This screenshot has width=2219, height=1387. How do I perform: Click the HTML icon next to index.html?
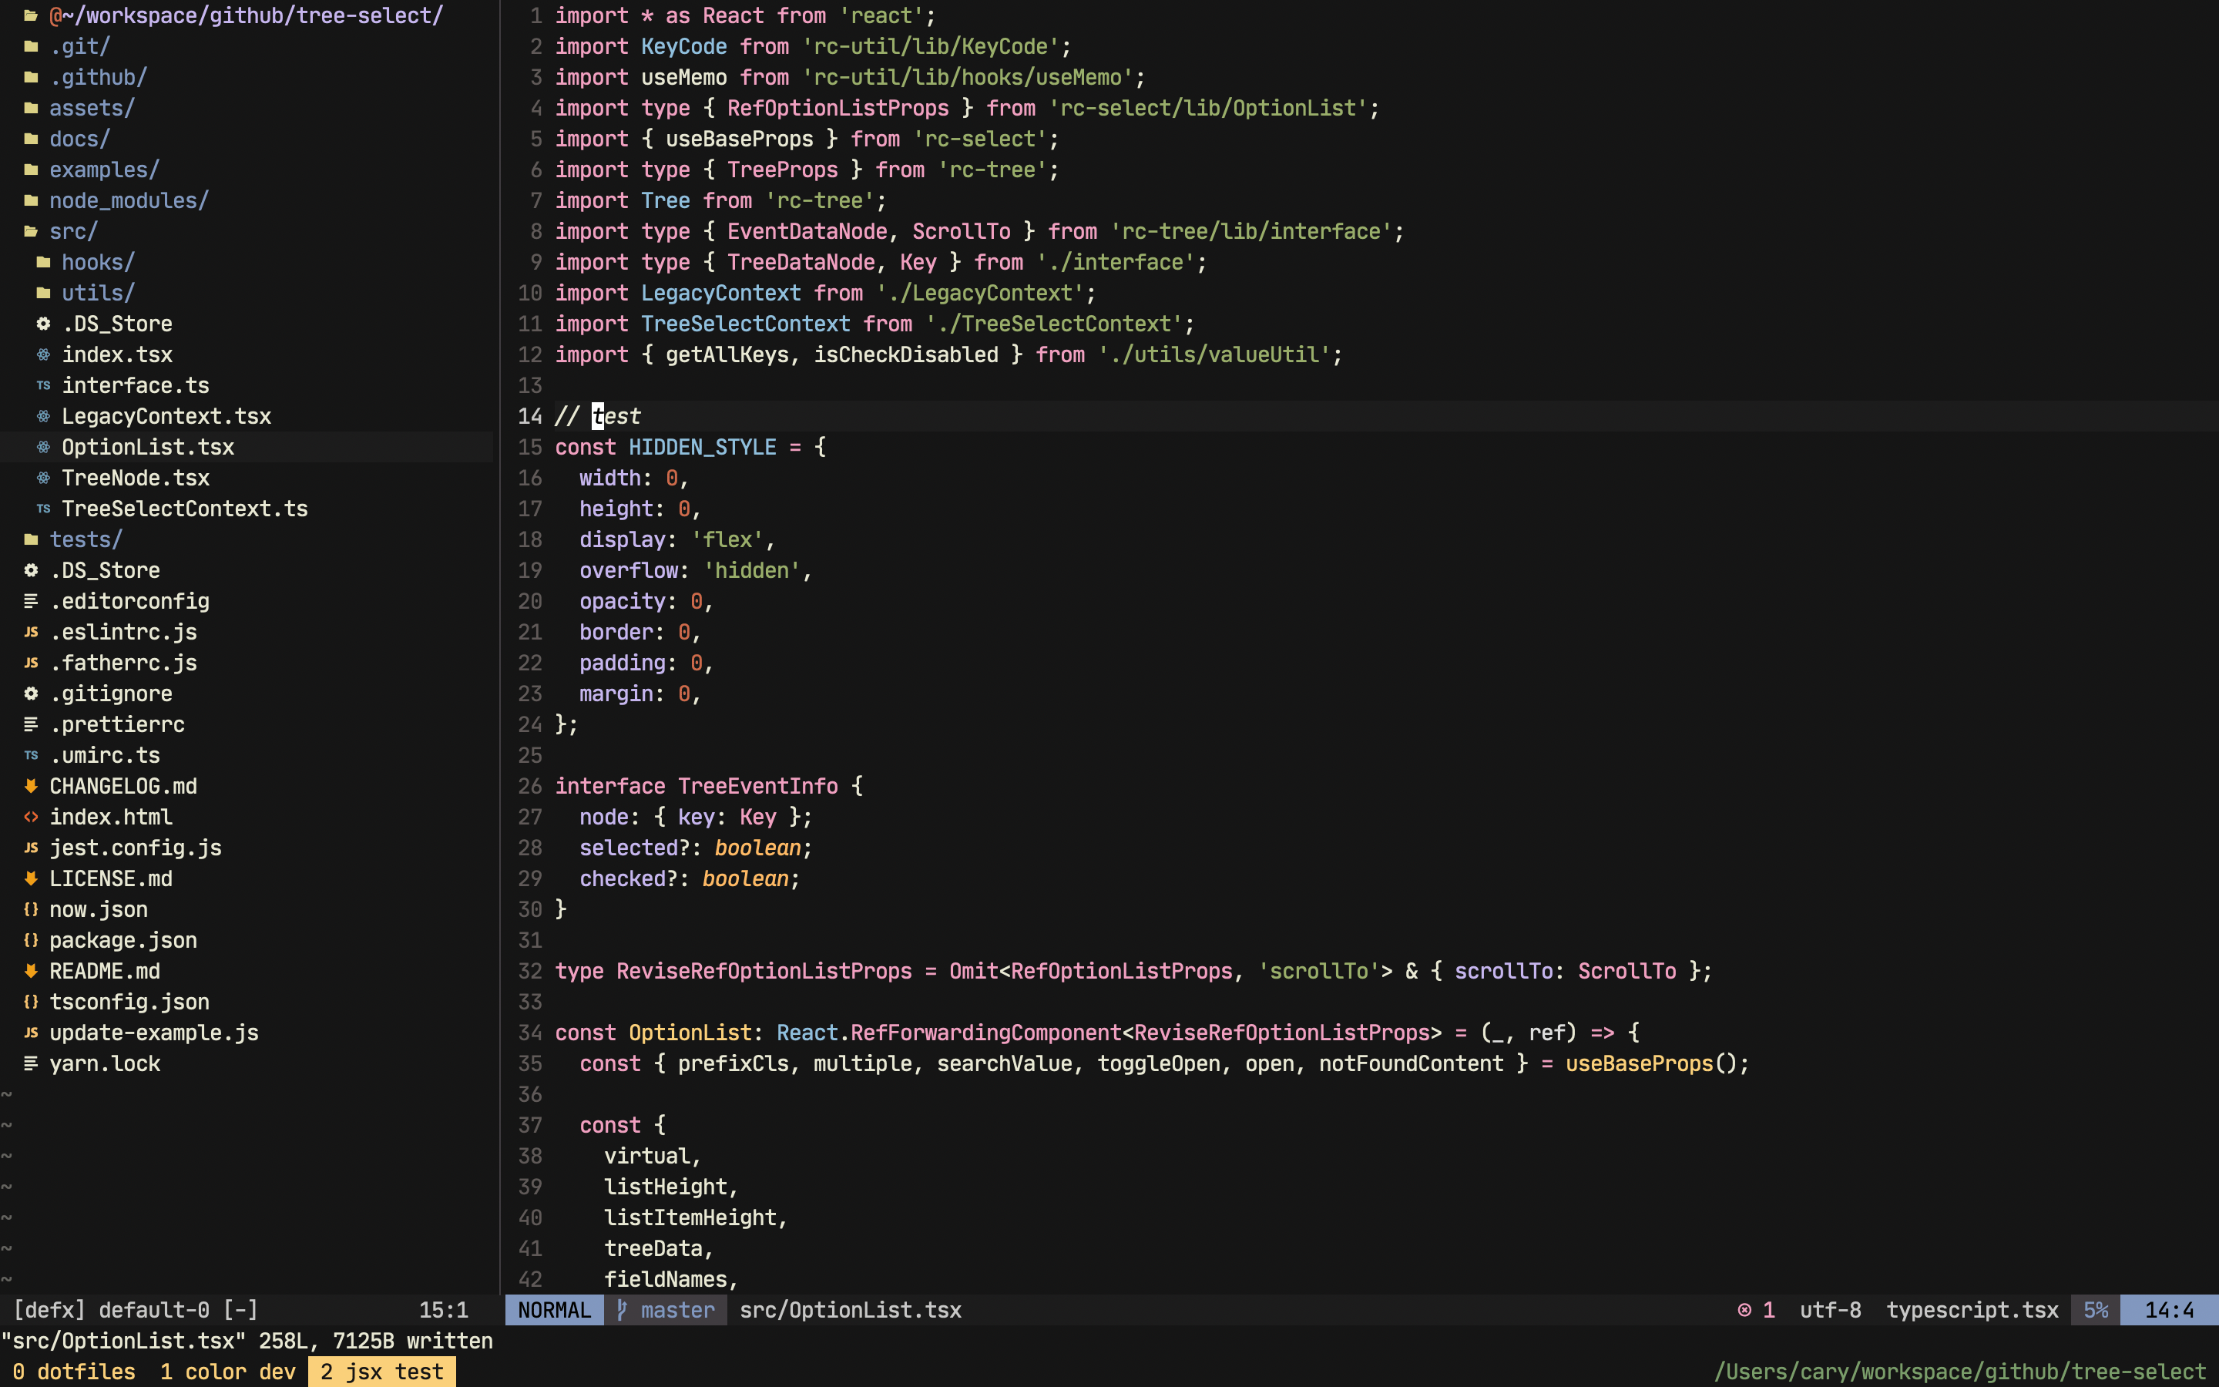click(x=31, y=817)
